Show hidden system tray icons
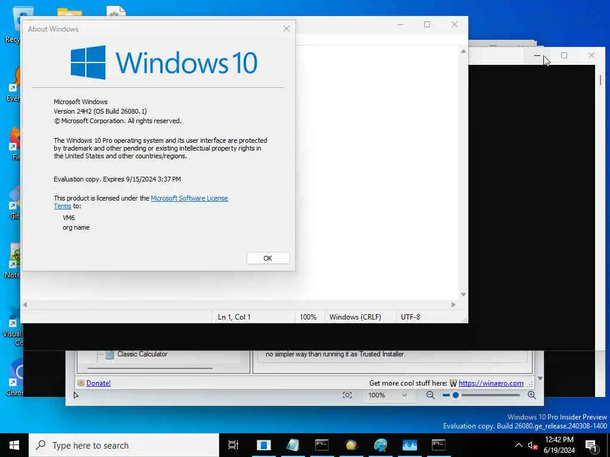Viewport: 610px width, 457px height. (x=519, y=445)
